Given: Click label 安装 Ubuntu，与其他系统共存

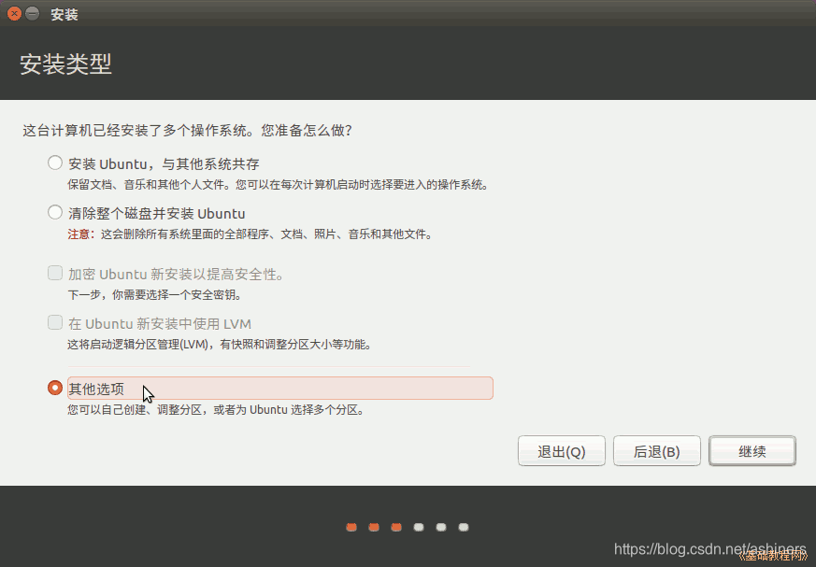Looking at the screenshot, I should [x=164, y=163].
